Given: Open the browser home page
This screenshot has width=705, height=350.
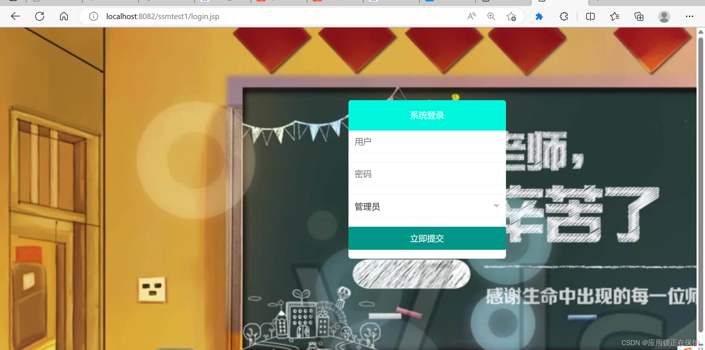Looking at the screenshot, I should click(64, 16).
